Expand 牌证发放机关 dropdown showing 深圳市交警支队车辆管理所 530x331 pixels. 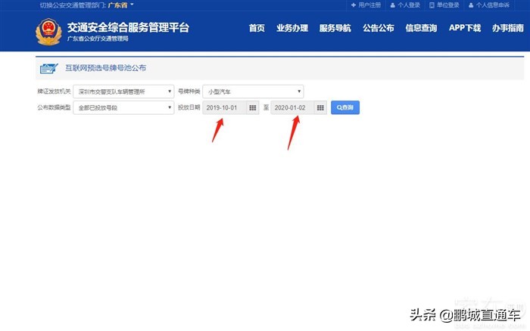[123, 91]
